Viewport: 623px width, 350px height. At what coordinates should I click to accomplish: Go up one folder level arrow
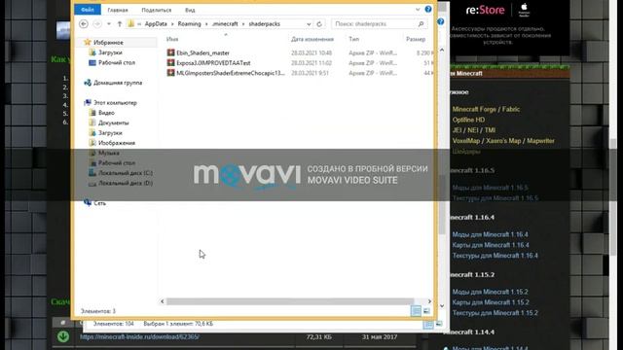119,23
